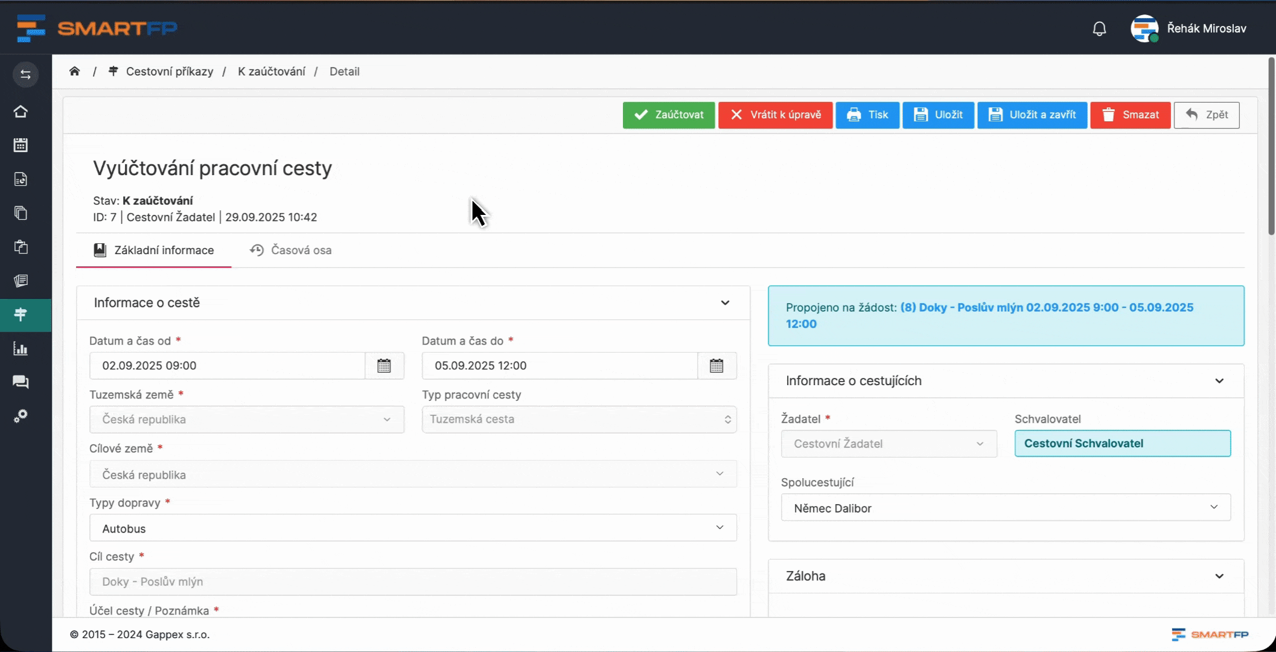
Task: Open the travel orders signpost sidebar icon
Action: [x=21, y=315]
